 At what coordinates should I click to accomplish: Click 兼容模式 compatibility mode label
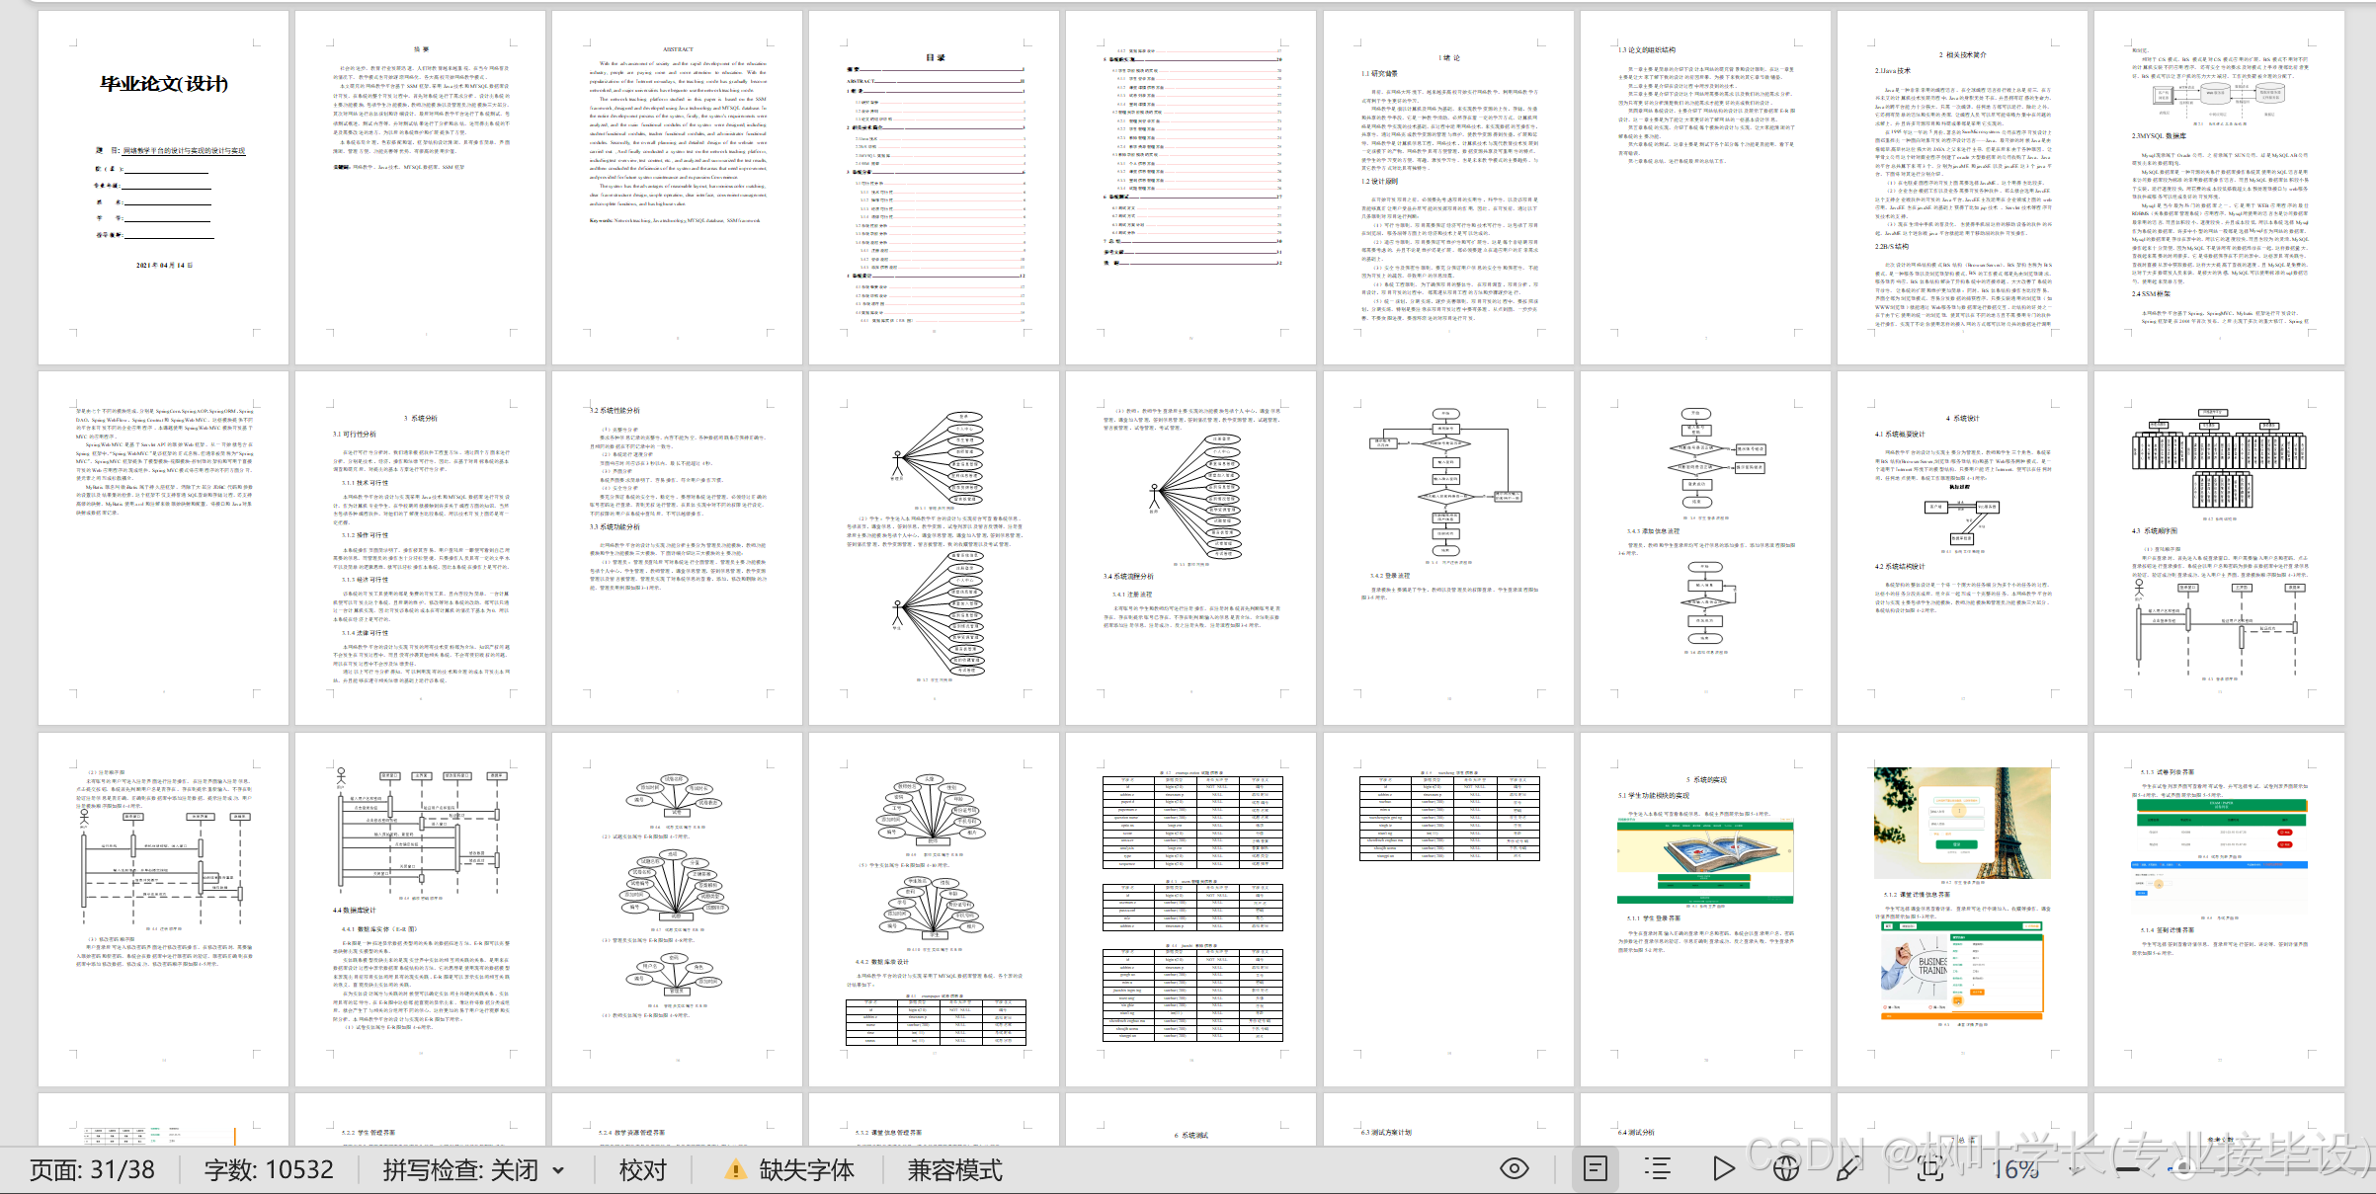click(x=954, y=1170)
